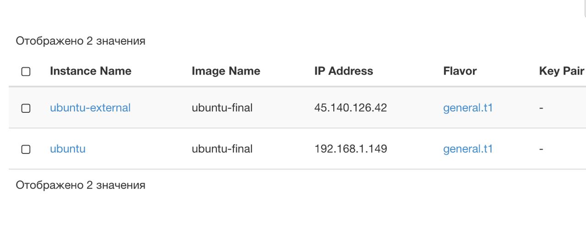Viewport: 586px width, 243px height.
Task: Click Key Pair dash in the ubuntu row
Action: pos(542,149)
